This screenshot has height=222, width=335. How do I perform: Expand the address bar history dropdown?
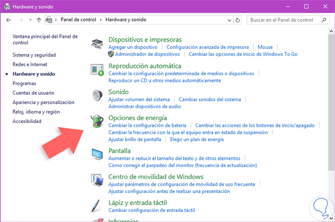[x=229, y=20]
